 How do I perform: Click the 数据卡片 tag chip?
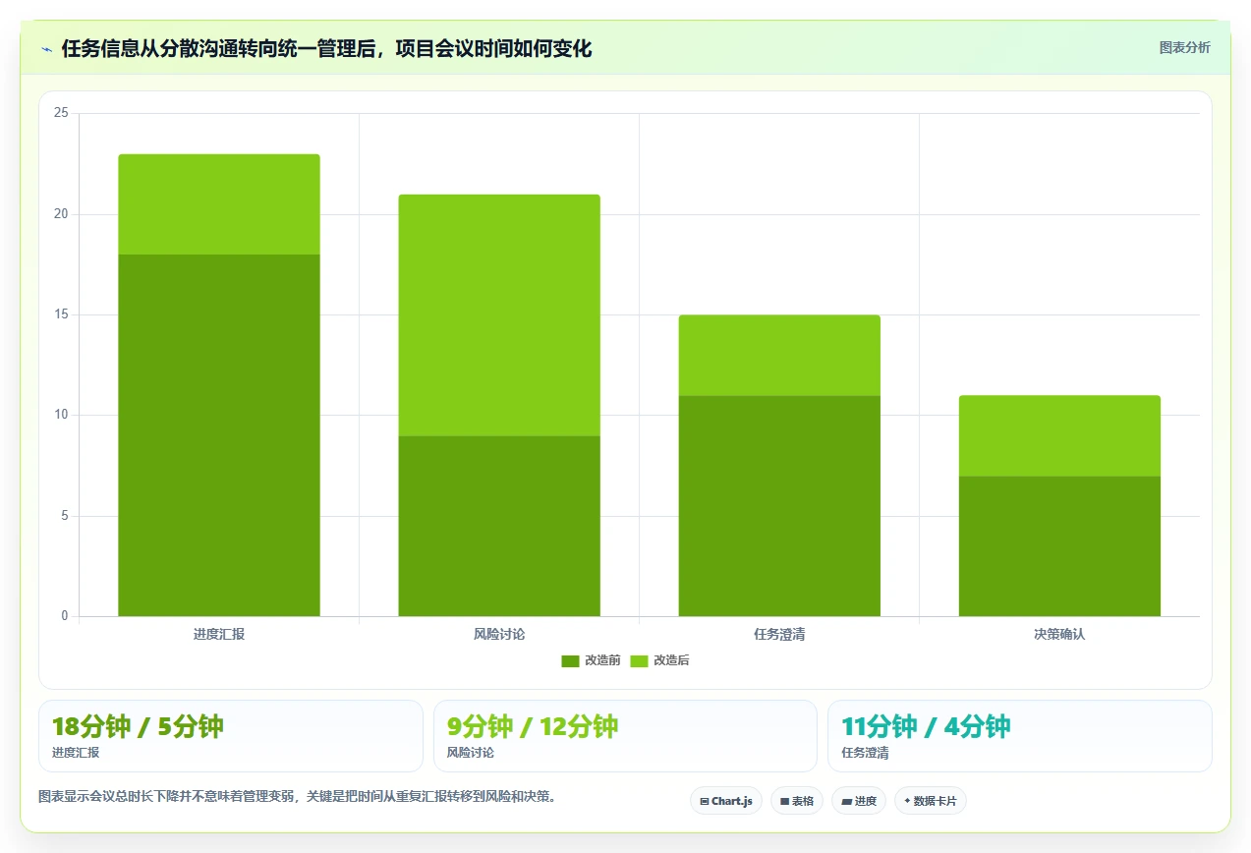[931, 801]
